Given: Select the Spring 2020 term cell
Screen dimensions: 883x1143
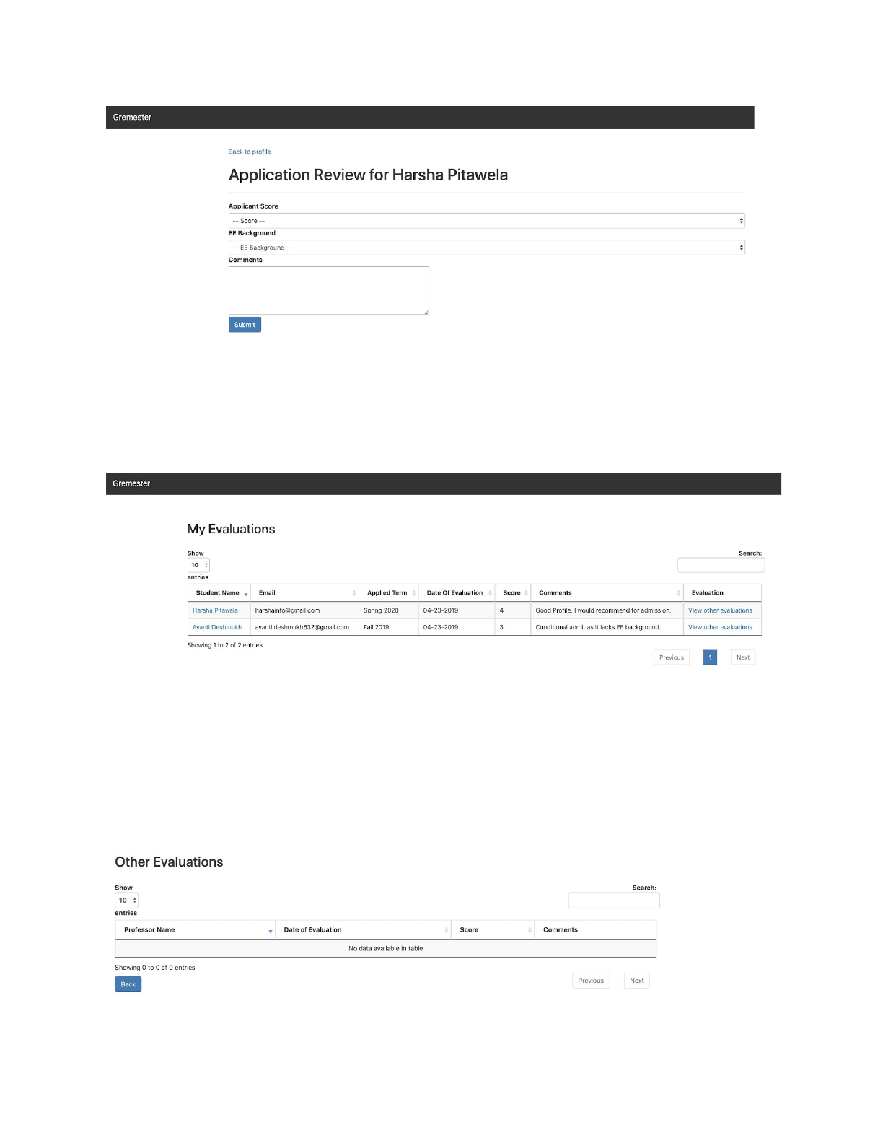Looking at the screenshot, I should pos(388,610).
